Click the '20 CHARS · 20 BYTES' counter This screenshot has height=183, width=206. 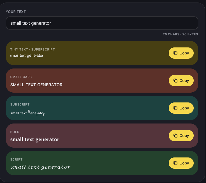click(180, 34)
